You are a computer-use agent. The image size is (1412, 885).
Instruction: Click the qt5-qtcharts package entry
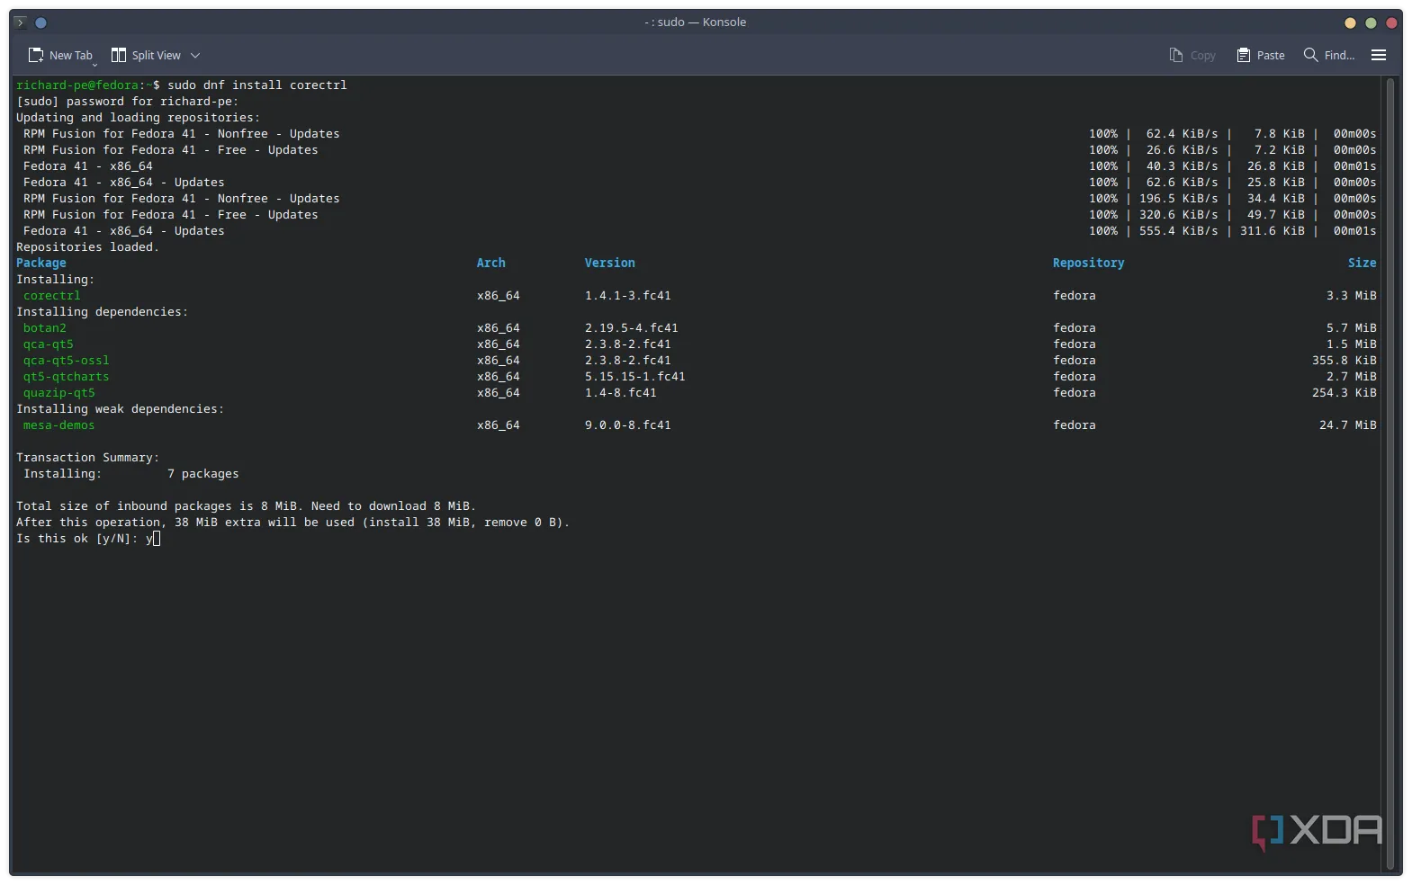66,377
